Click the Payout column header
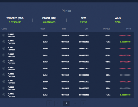138x107 pixels. 107,29
